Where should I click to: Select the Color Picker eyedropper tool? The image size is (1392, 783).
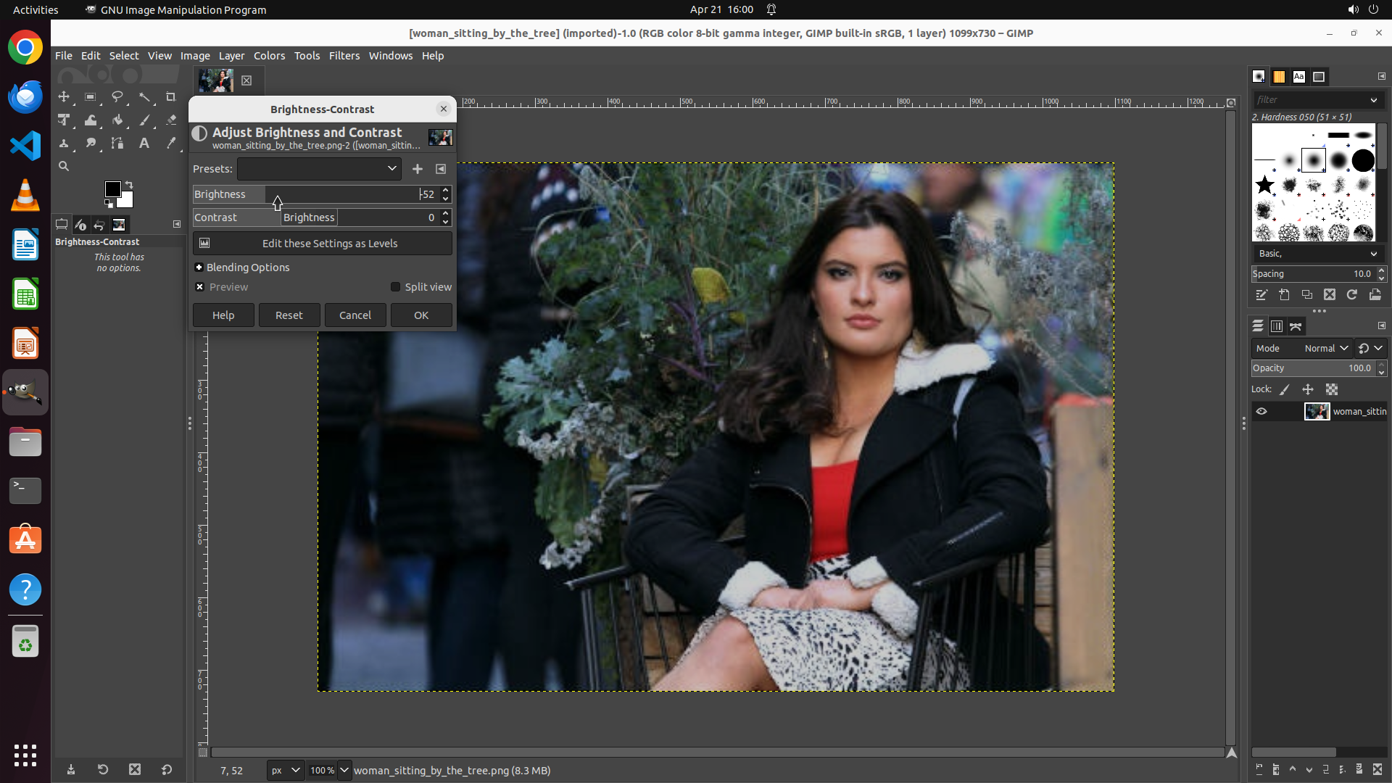pos(171,144)
